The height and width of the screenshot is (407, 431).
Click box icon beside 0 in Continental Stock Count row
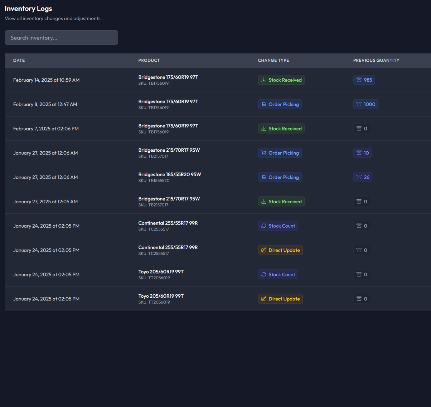(359, 226)
